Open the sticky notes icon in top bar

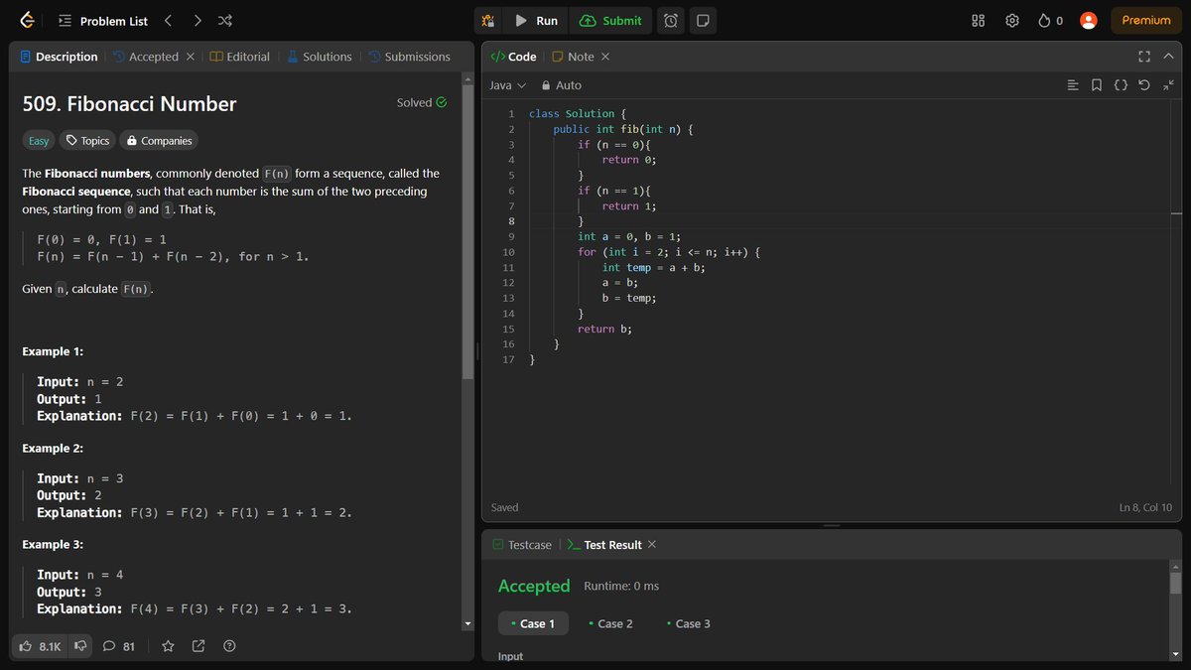pos(703,21)
